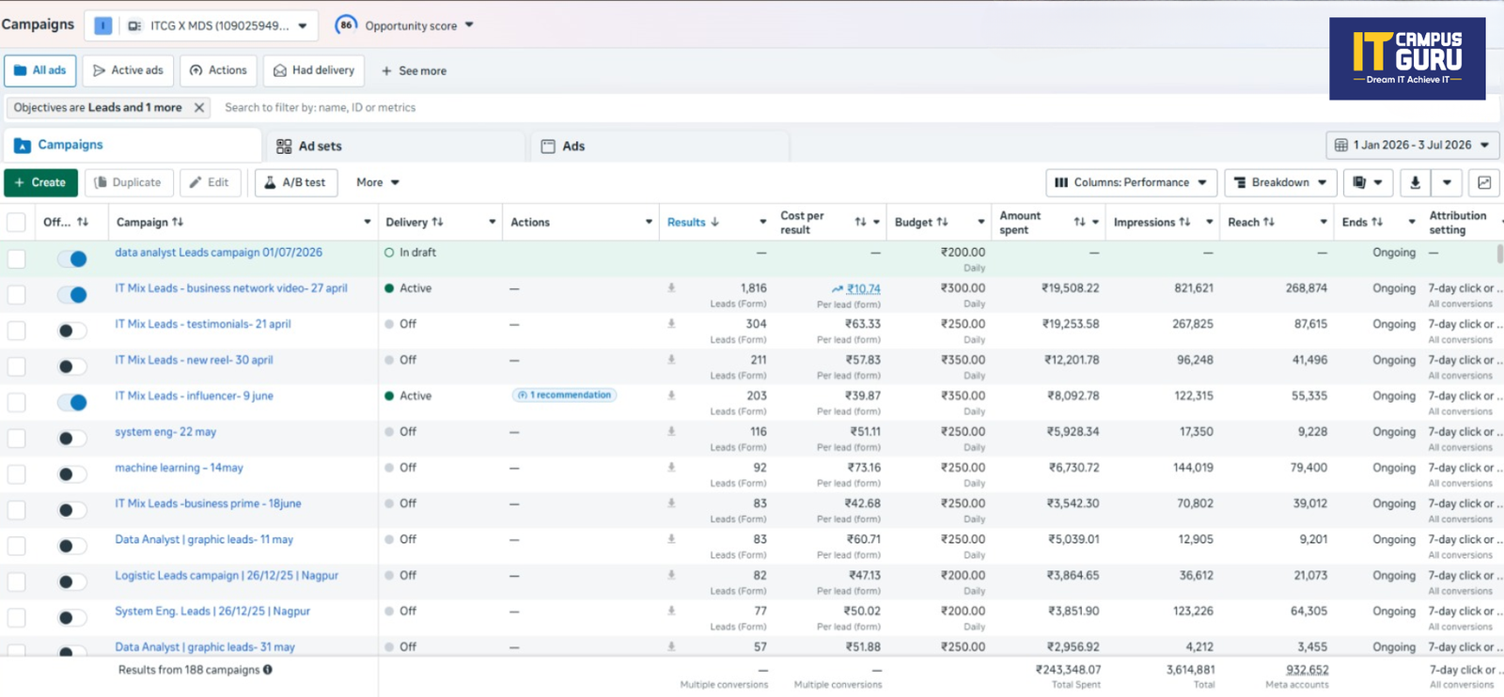Expand the Breakdown dropdown
This screenshot has width=1504, height=697.
(x=1279, y=182)
